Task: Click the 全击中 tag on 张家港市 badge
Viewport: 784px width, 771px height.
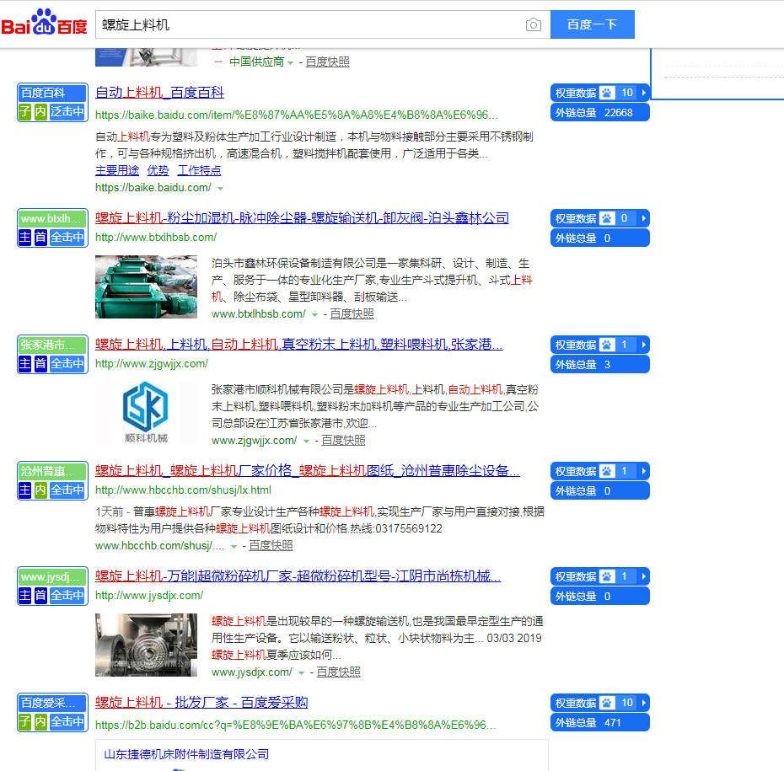Action: click(67, 363)
